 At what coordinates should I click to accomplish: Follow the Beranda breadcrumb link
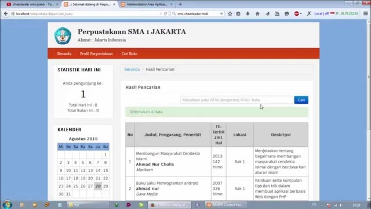132,70
